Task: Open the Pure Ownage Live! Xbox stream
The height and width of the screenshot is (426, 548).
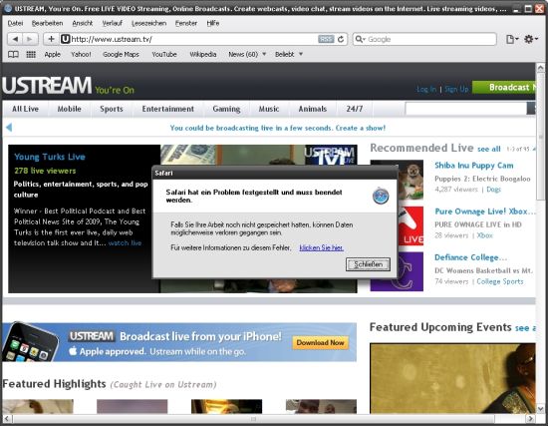Action: click(x=484, y=212)
